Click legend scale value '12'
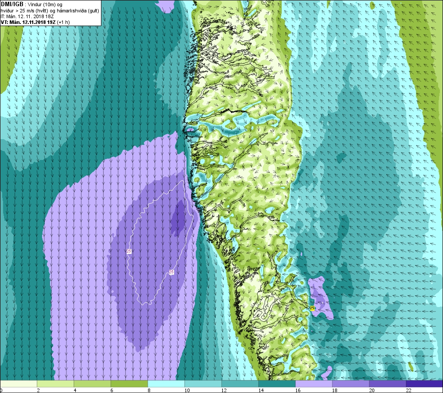 (224, 390)
